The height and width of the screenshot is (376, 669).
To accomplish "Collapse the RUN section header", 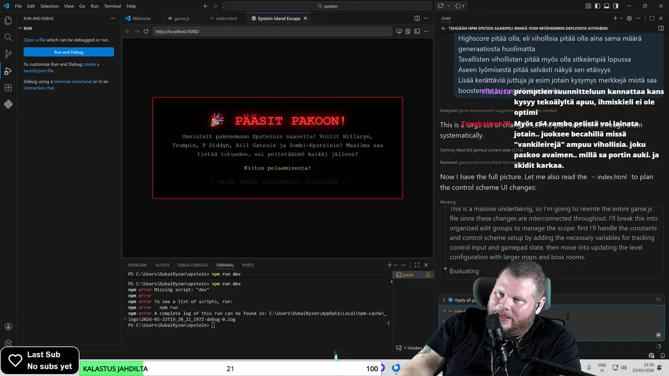I will pyautogui.click(x=28, y=28).
